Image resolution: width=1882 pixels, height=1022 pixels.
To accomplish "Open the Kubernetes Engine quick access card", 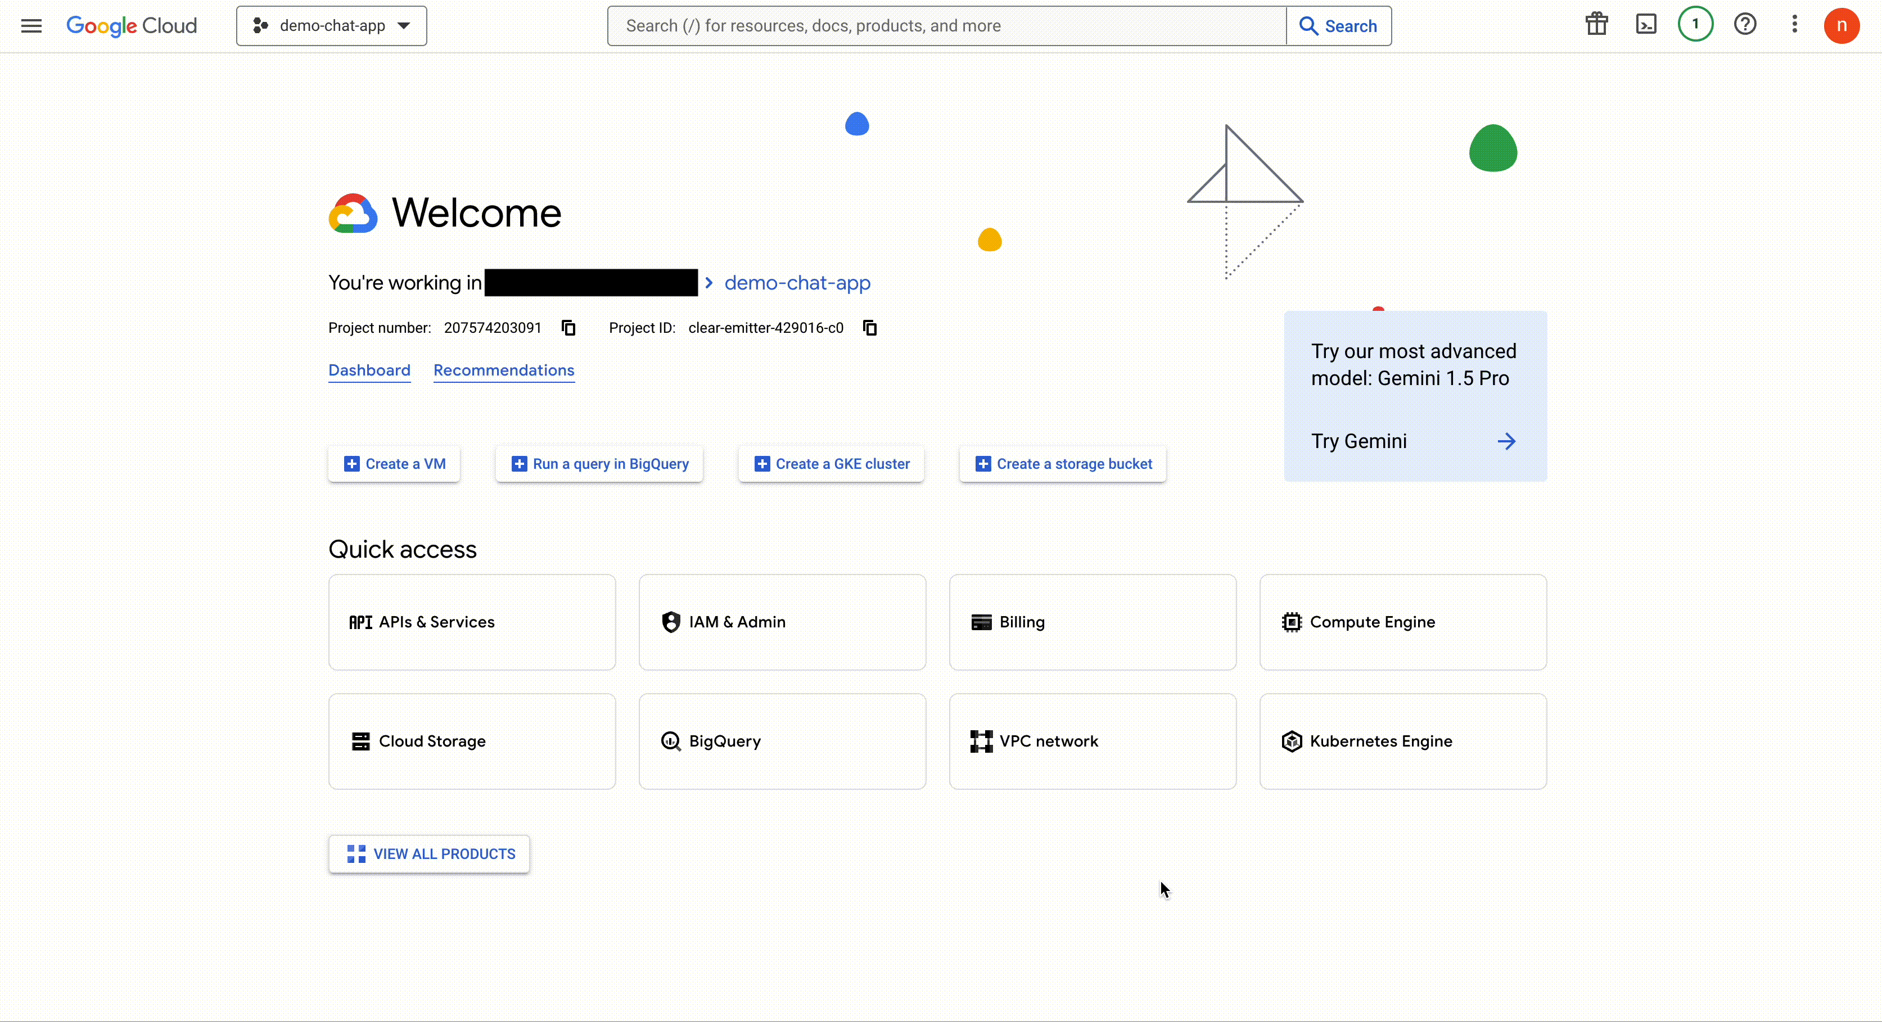I will pos(1402,741).
